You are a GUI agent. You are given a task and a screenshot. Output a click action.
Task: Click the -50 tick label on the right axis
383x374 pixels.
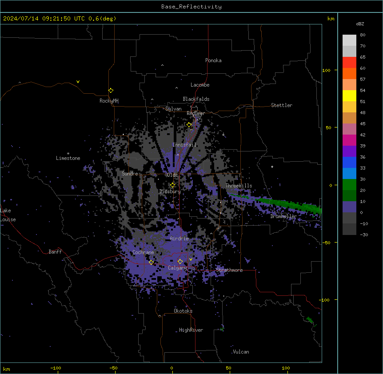click(326, 243)
